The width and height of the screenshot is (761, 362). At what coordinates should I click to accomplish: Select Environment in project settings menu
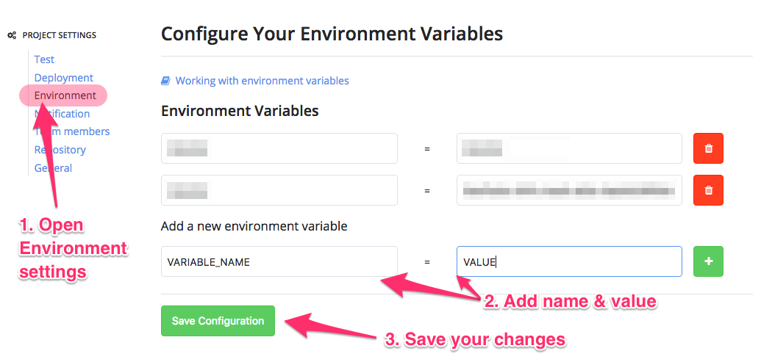[x=65, y=95]
